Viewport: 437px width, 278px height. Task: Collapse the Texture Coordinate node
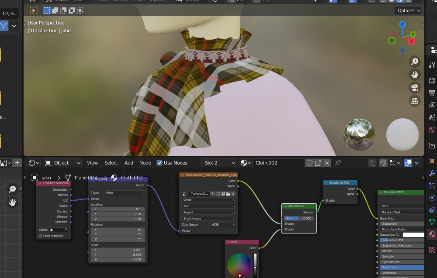click(x=40, y=183)
